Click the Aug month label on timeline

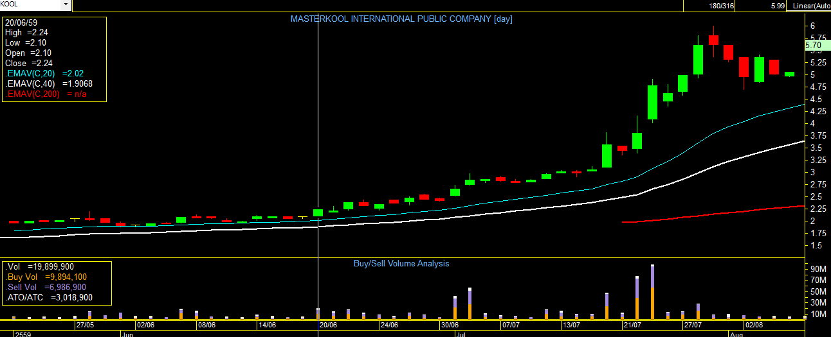(x=736, y=334)
